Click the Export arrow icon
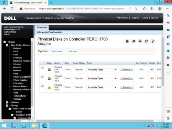Image resolution: width=172 pixels, height=129 pixels. pos(133,41)
